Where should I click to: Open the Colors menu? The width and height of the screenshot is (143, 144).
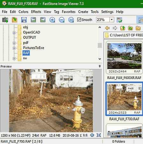24,12
